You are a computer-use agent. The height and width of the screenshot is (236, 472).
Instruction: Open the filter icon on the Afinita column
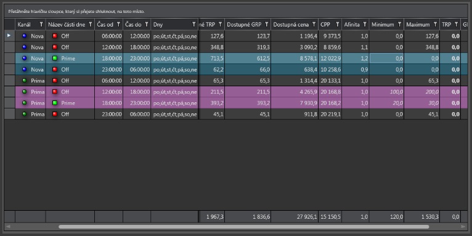tap(365, 25)
